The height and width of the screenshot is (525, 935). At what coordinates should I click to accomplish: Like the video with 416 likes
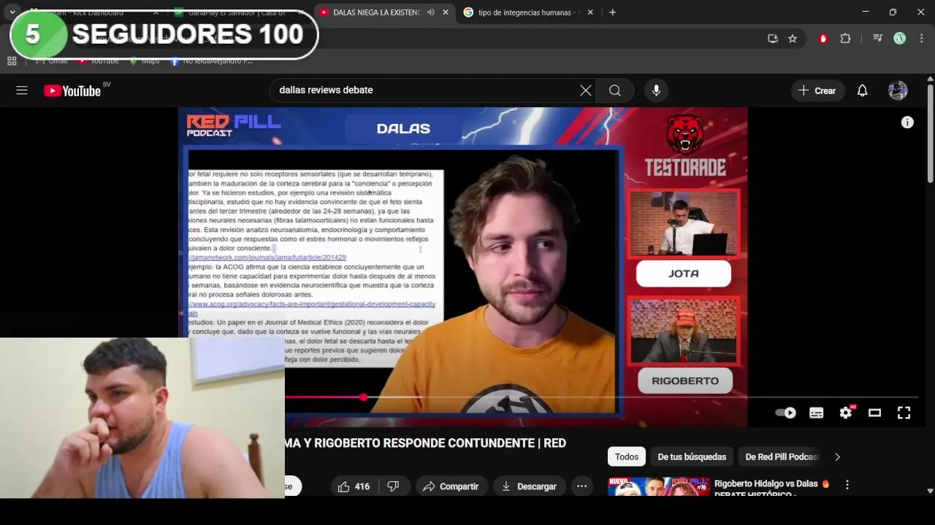pos(354,486)
